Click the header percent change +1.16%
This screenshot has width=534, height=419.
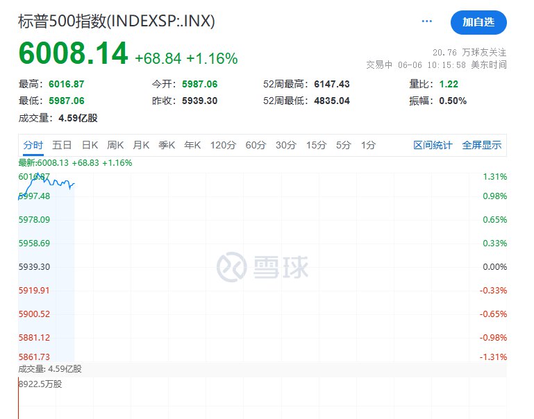tap(212, 58)
